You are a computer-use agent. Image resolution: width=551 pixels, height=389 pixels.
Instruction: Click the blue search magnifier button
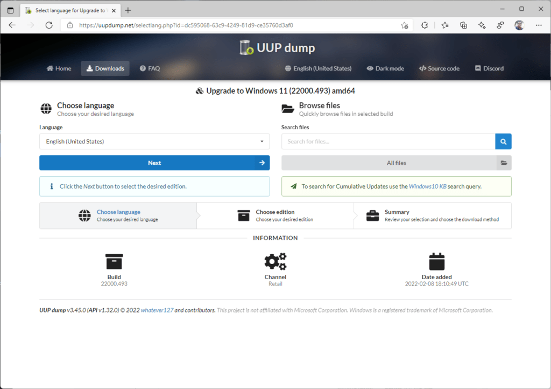[x=503, y=142]
